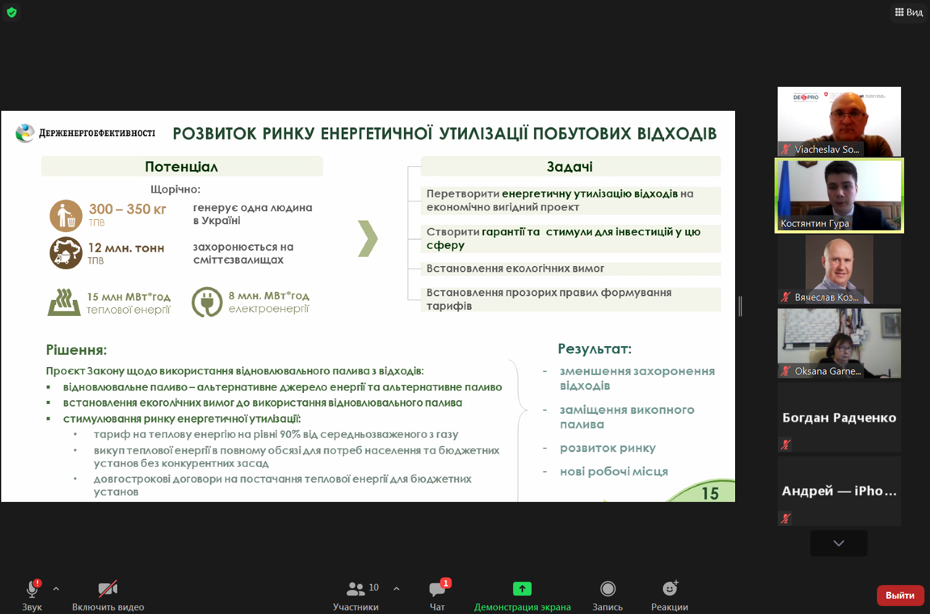Toggle the Звук microphone button
The height and width of the screenshot is (614, 930).
coord(32,589)
